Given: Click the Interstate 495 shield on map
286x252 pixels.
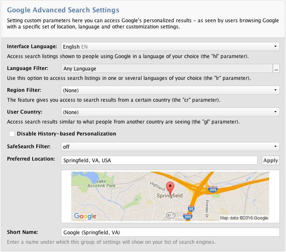Looking at the screenshot, I should 213,189.
